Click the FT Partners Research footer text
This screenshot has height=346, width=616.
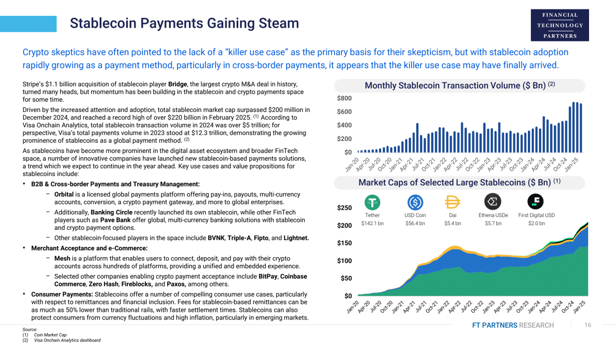513,325
